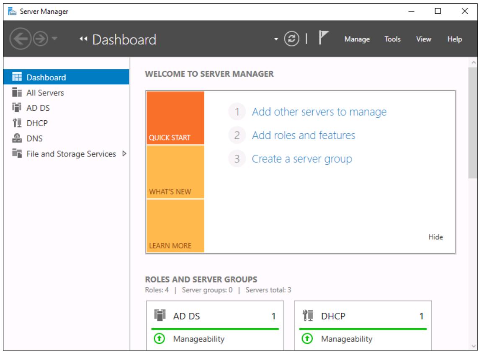Maximize the Server Manager window
Screen dimensions: 479x353
438,11
